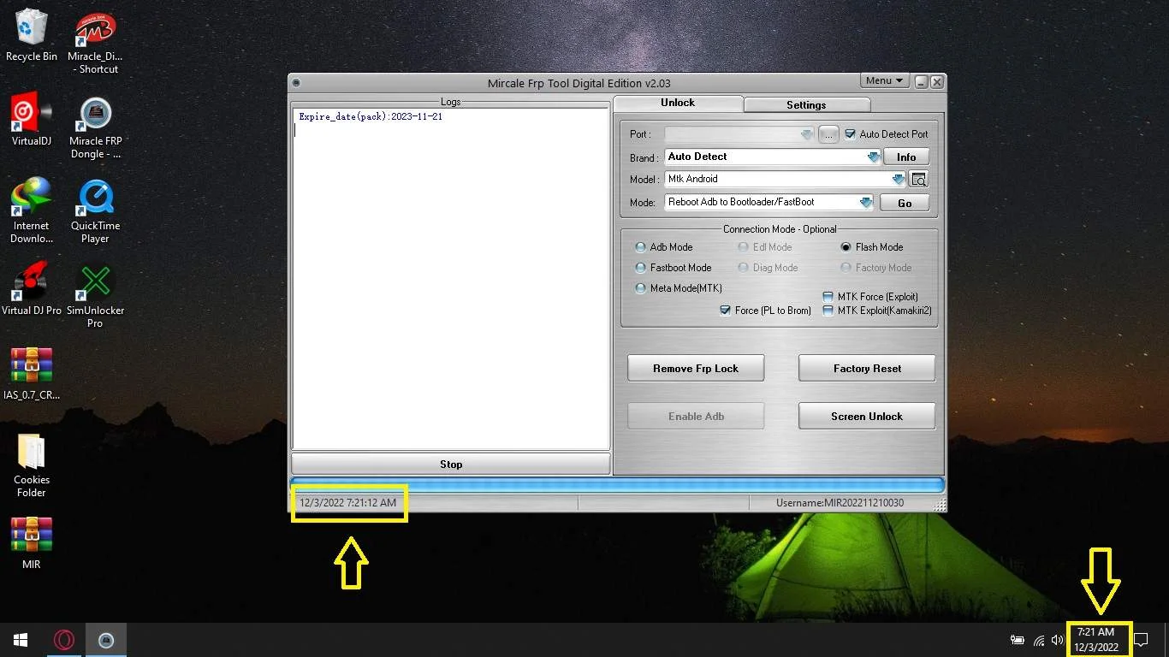The width and height of the screenshot is (1169, 657).
Task: Click the Username:MIR202211210030 status text
Action: coord(840,503)
